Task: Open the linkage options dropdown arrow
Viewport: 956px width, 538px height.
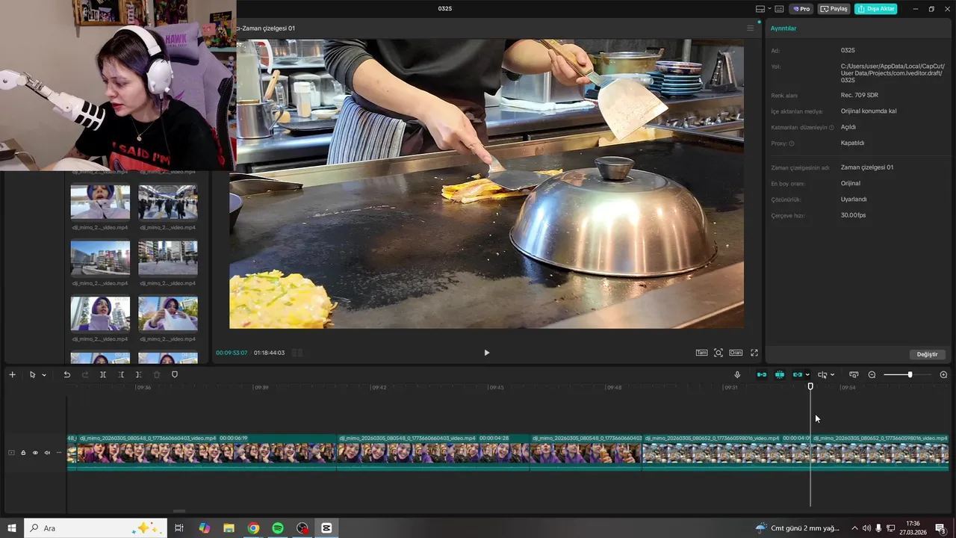Action: click(x=807, y=375)
